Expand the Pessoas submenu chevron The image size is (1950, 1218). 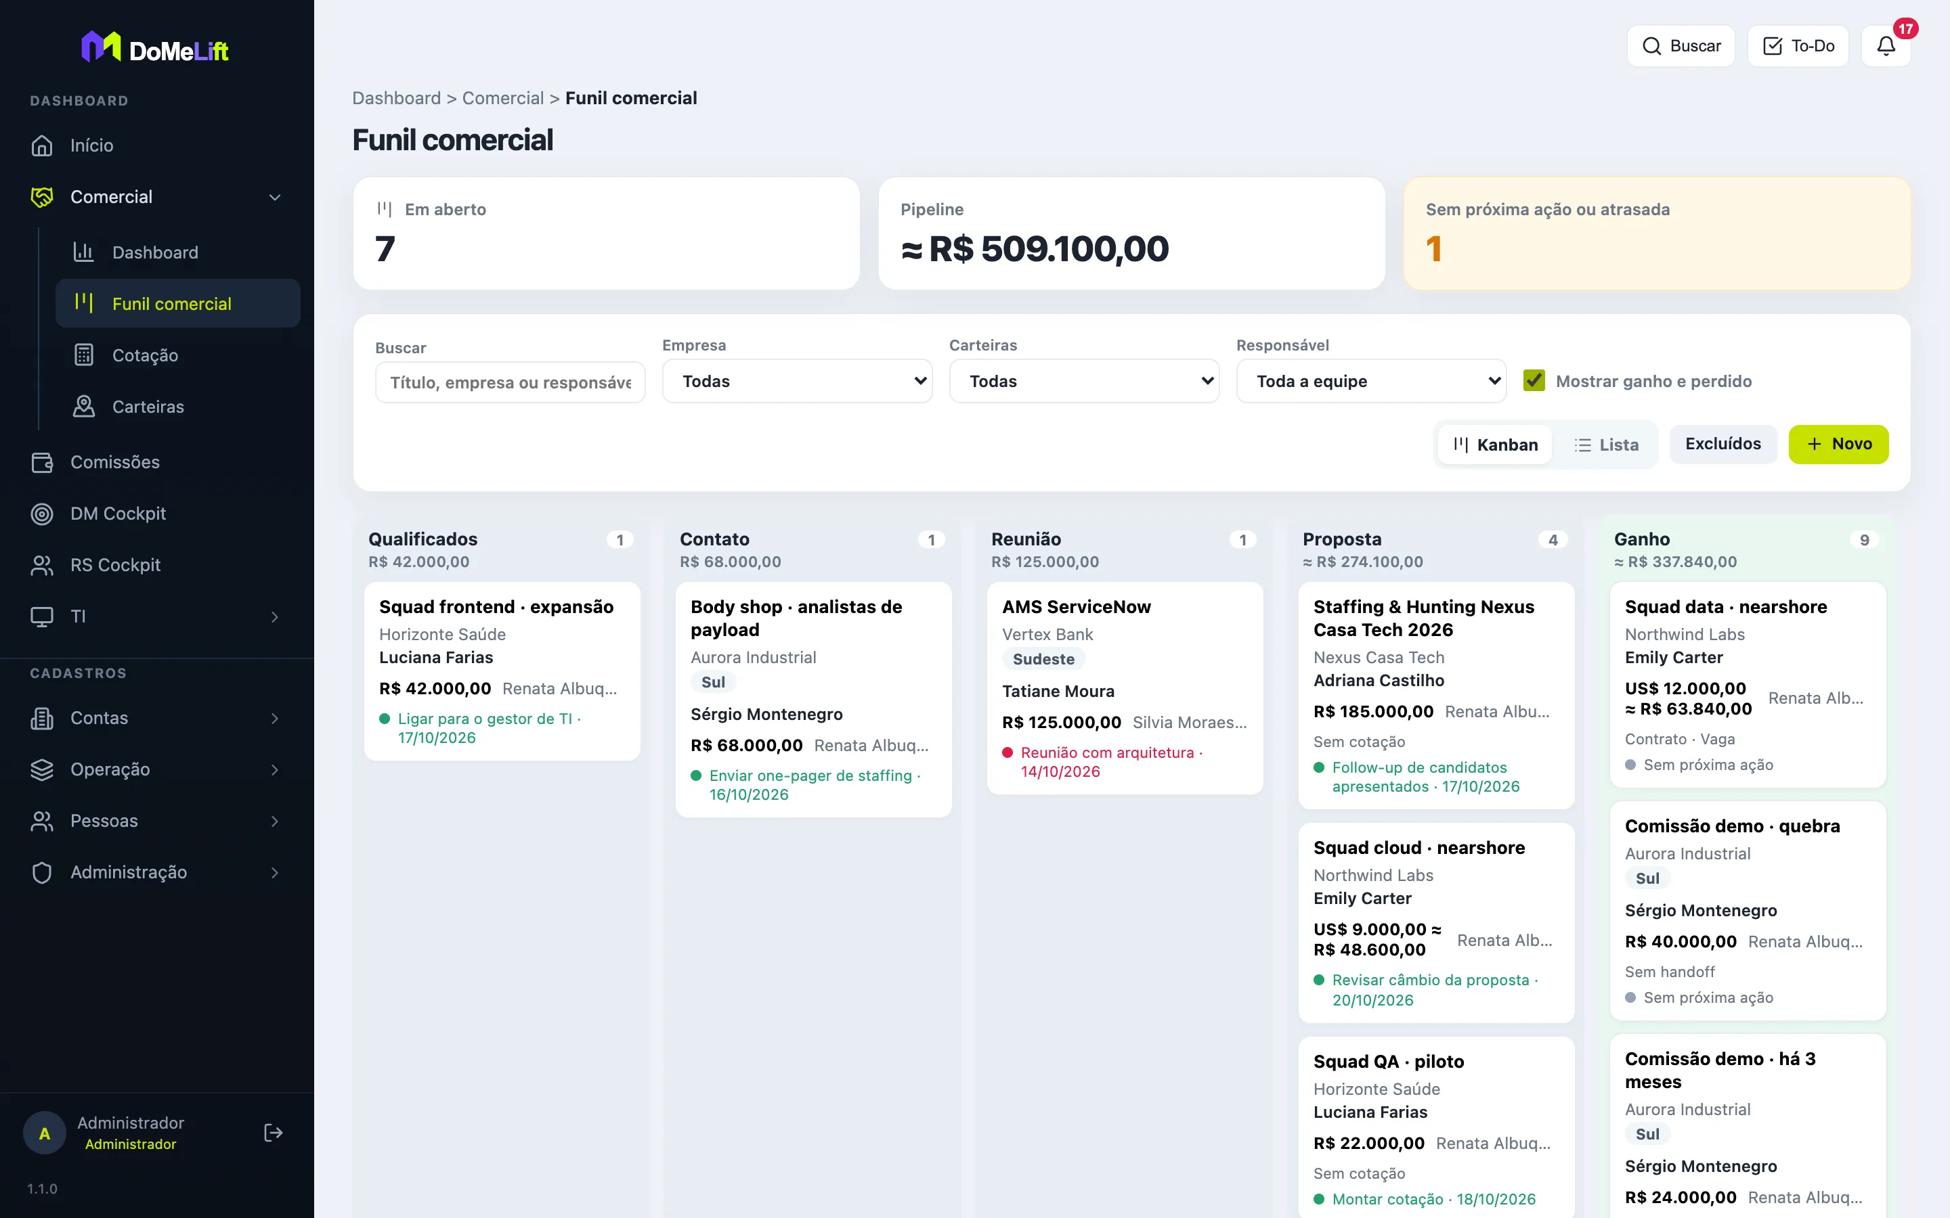coord(275,821)
